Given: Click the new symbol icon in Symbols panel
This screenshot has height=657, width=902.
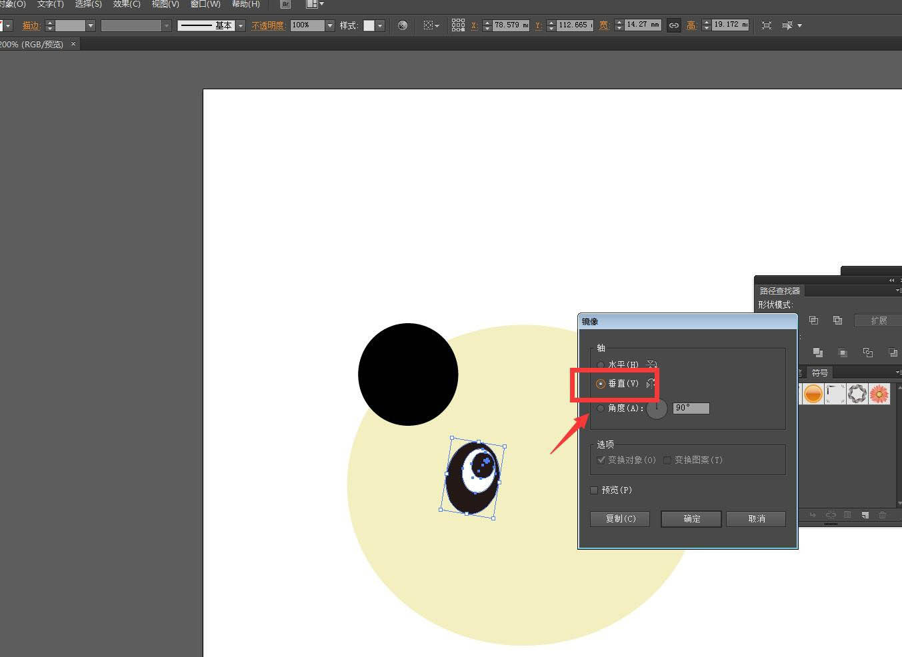Looking at the screenshot, I should click(865, 515).
